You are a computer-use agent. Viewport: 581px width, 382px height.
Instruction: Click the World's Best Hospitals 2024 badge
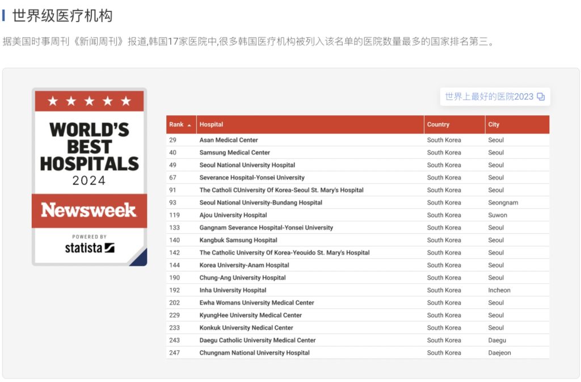[x=89, y=177]
